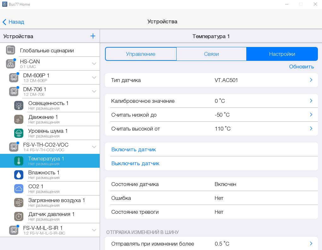
Task: Click the Движение 1 motion sensor icon
Action: click(x=19, y=119)
